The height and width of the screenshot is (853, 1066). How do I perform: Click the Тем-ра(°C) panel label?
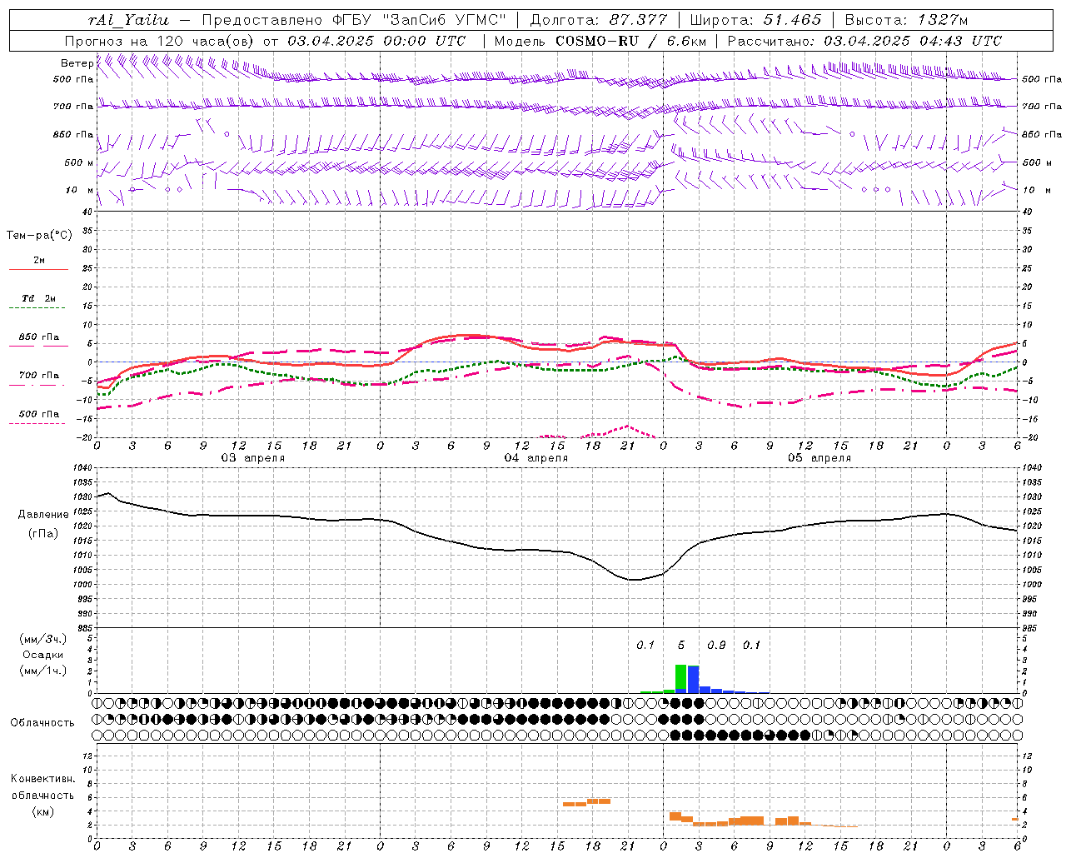point(39,236)
